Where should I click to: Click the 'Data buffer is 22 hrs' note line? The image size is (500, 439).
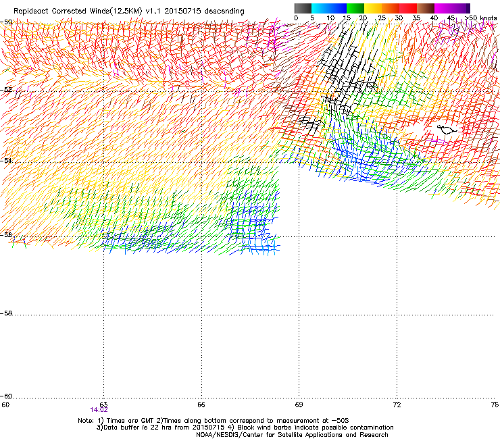click(245, 428)
